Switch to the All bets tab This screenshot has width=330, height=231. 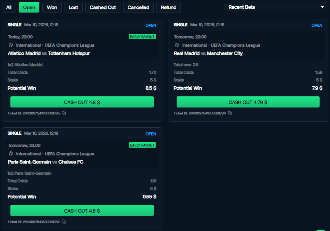coord(9,7)
